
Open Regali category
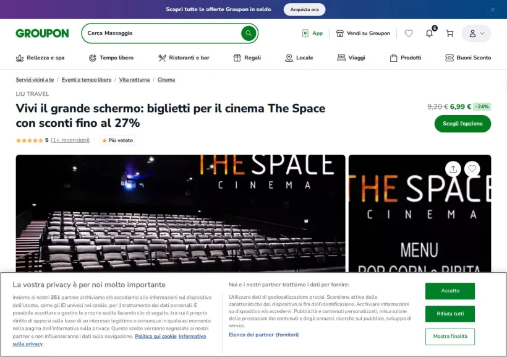point(247,58)
